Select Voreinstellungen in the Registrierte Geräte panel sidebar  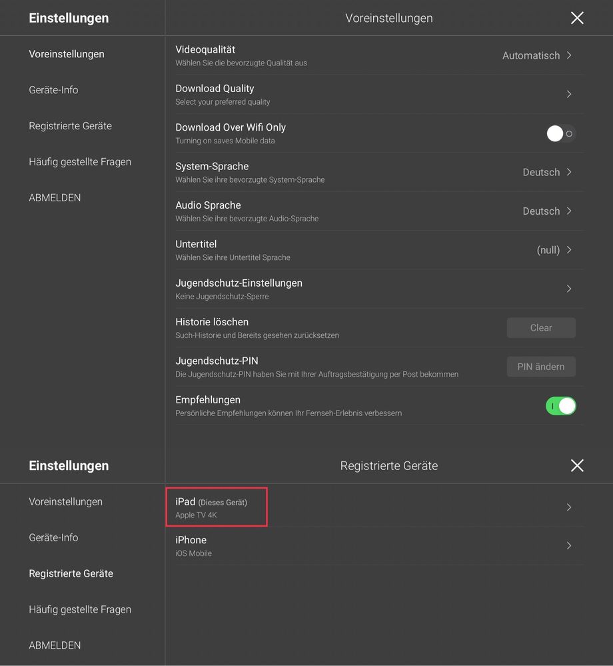(65, 501)
